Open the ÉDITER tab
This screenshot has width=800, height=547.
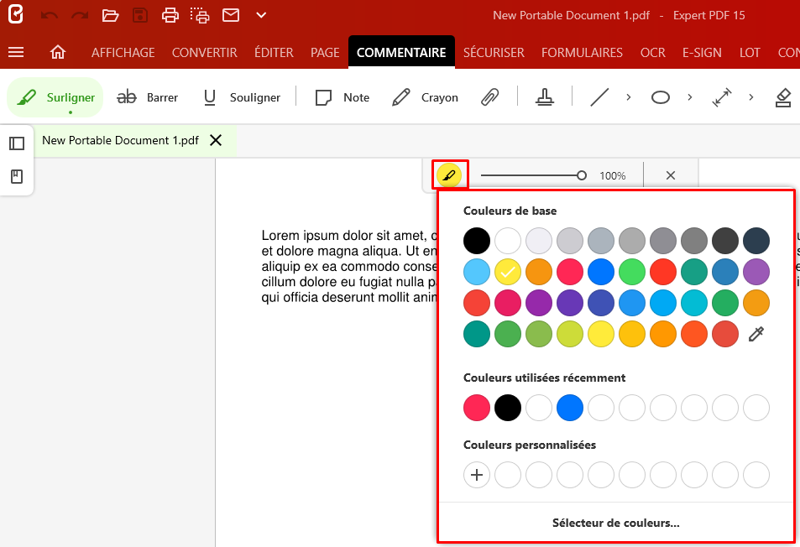coord(274,53)
